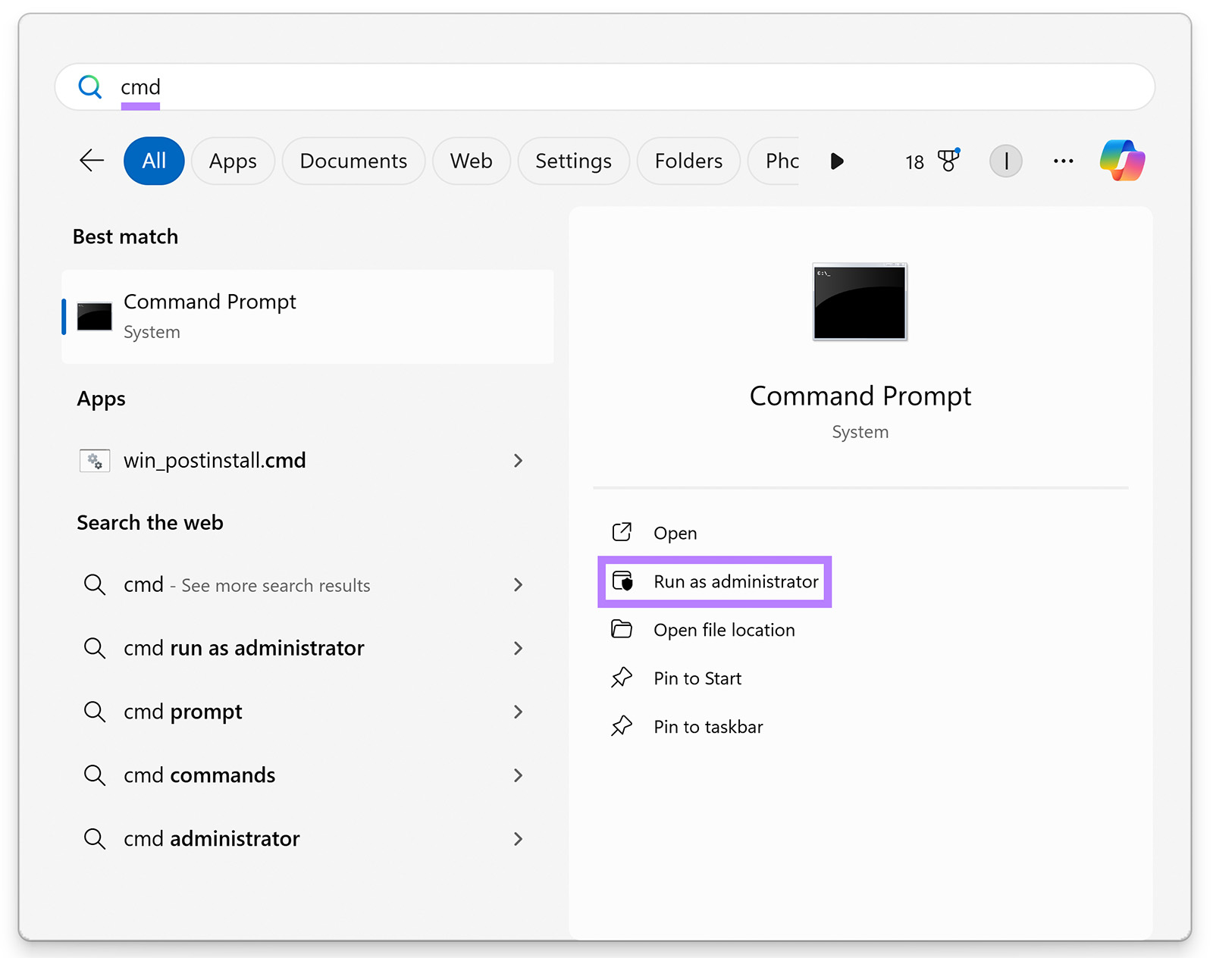
Task: Click the gear icon beside win_postinstall.cmd
Action: coord(94,460)
